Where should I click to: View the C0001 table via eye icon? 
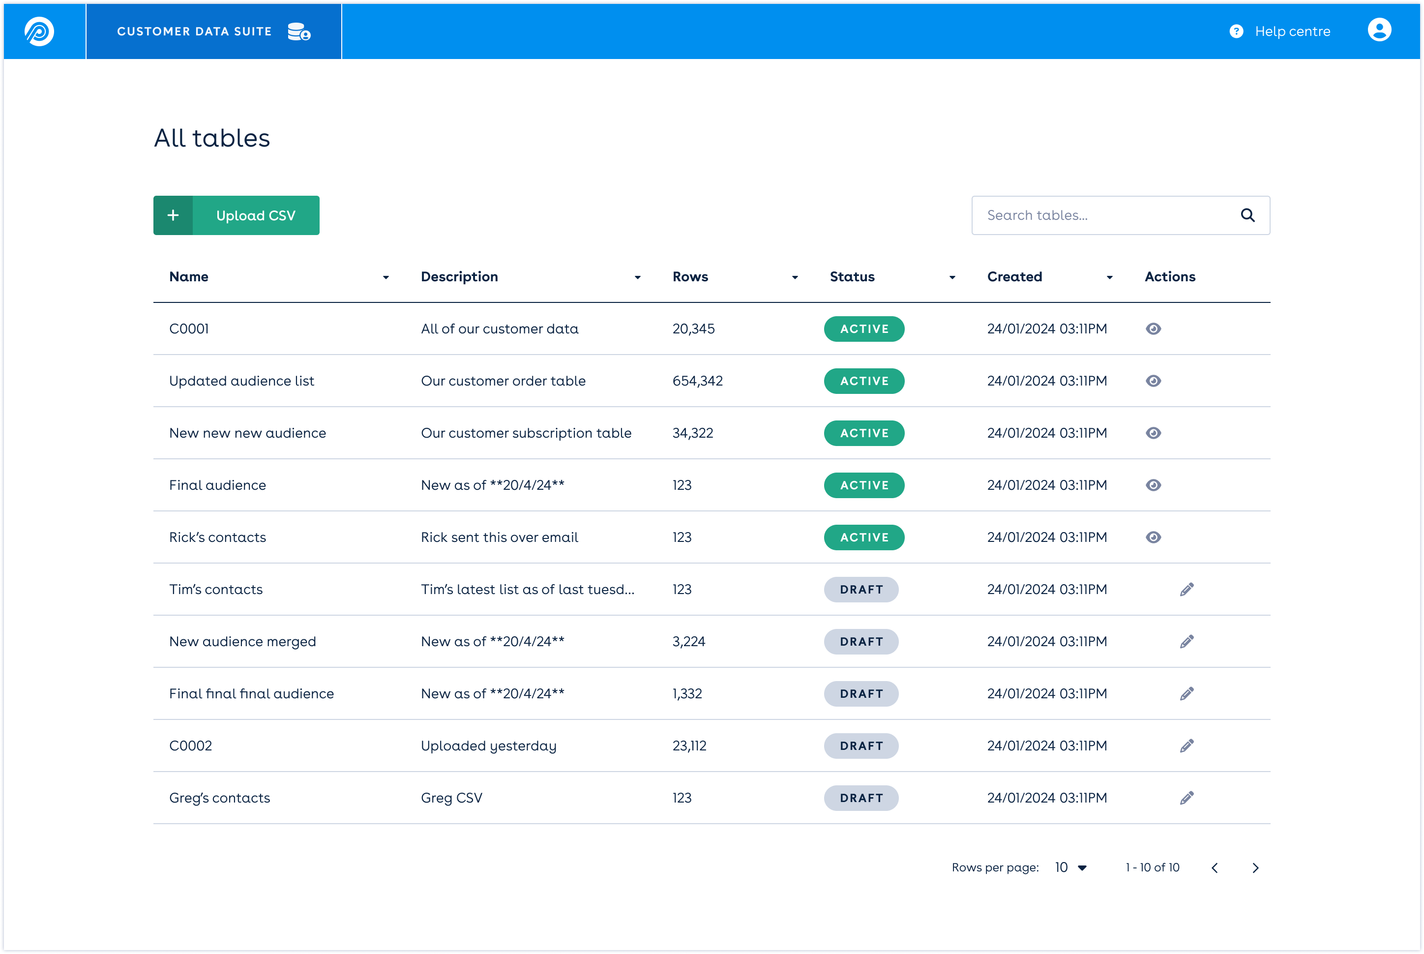click(x=1154, y=329)
